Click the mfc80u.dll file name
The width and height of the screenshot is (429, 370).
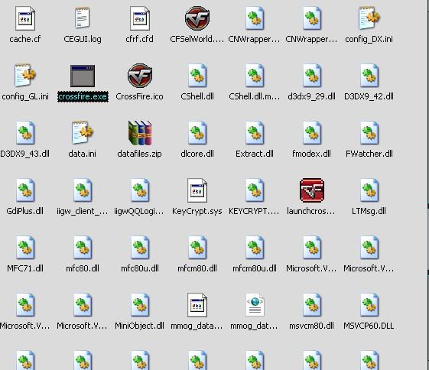140,268
